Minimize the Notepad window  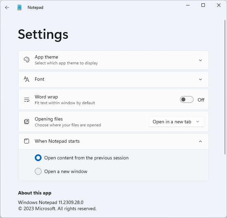pyautogui.click(x=188, y=5)
